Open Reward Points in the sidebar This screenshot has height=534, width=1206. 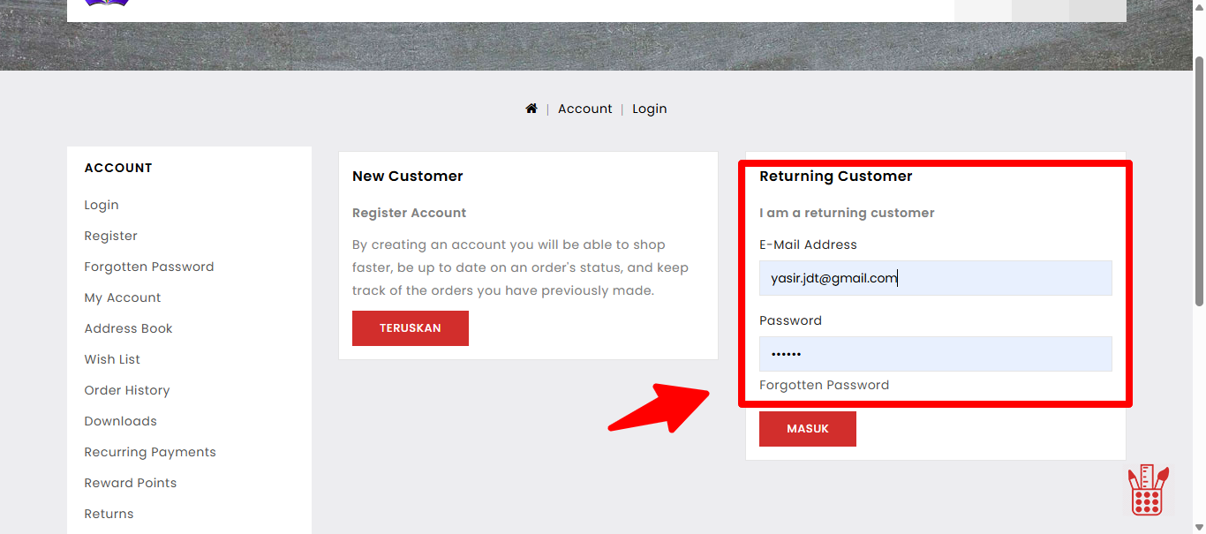[x=131, y=483]
